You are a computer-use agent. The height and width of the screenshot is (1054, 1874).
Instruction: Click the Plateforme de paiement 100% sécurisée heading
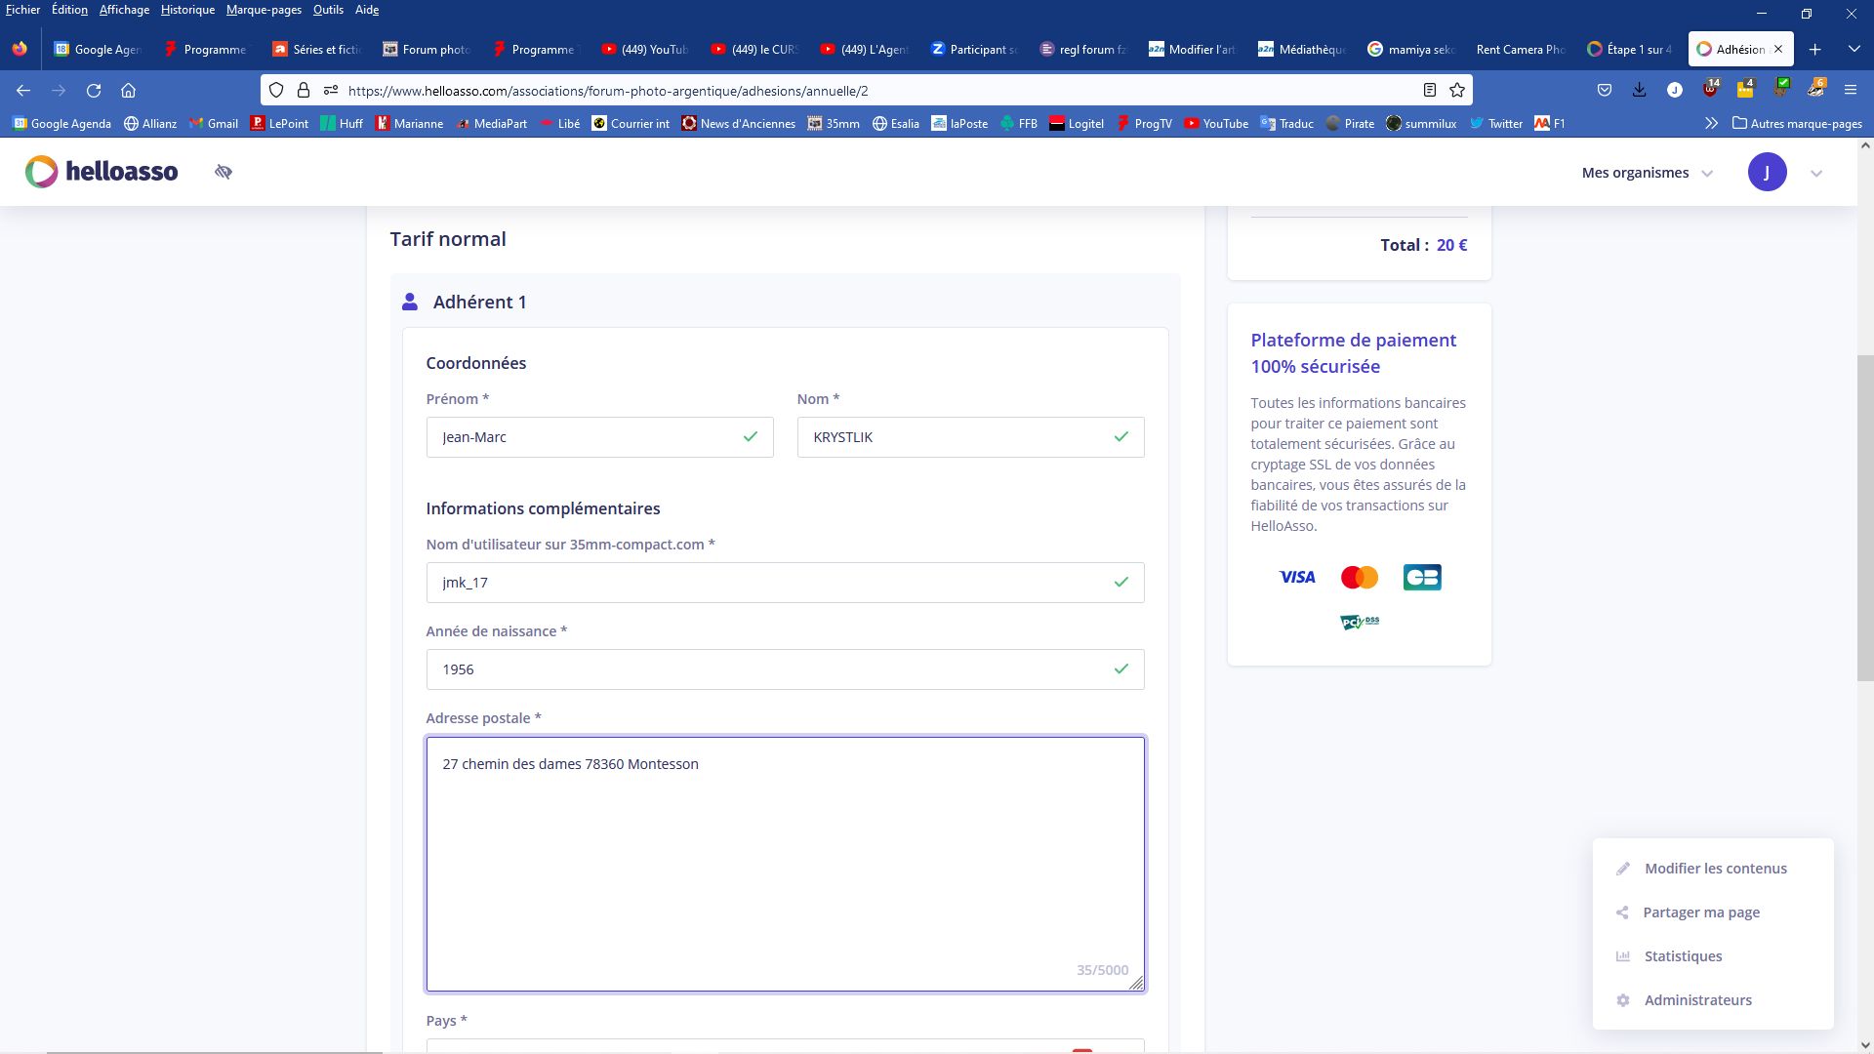(1354, 353)
